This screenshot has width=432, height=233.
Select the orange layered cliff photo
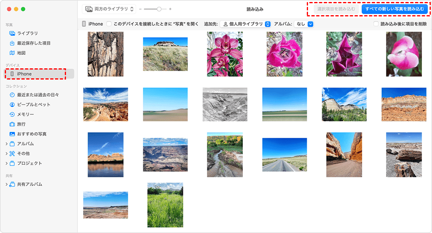click(x=404, y=104)
